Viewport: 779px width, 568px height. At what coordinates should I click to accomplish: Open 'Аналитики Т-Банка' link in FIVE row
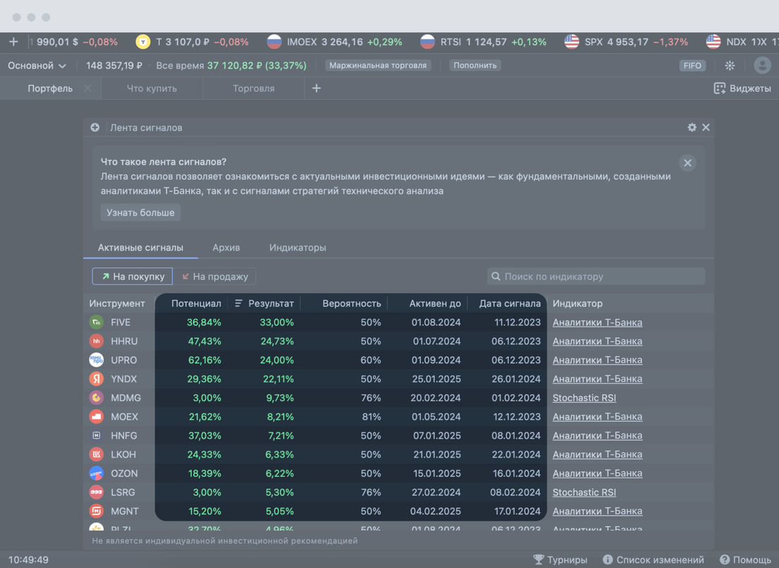tap(598, 322)
